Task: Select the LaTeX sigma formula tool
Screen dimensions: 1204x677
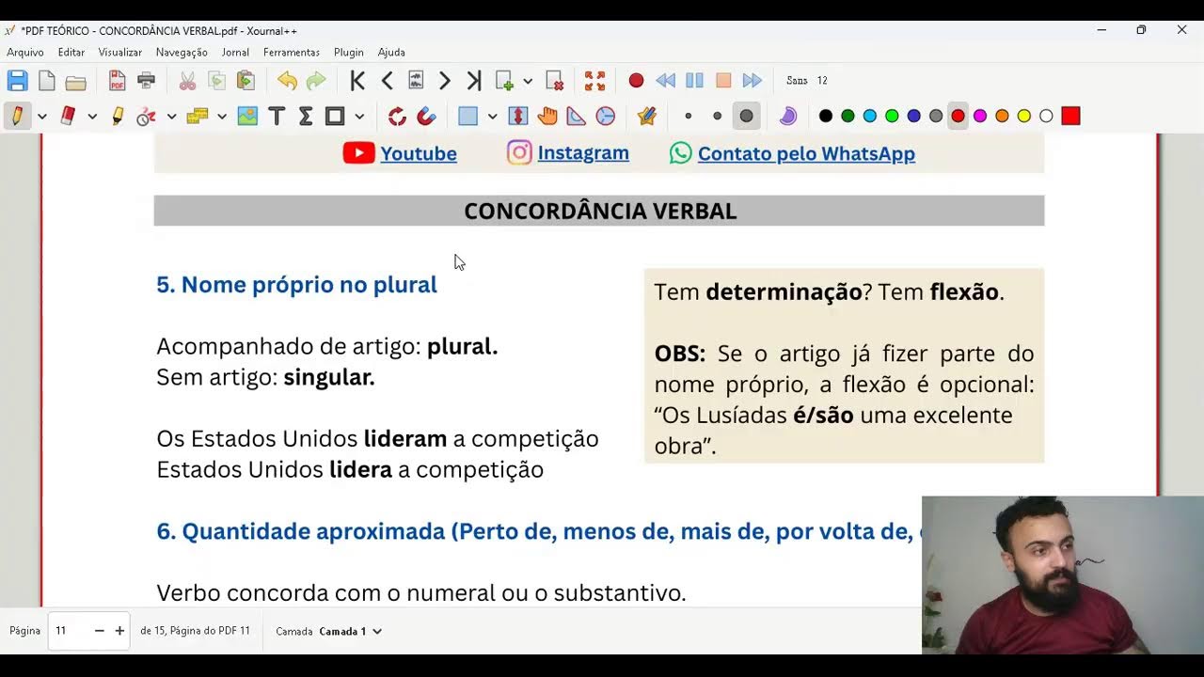Action: [306, 117]
